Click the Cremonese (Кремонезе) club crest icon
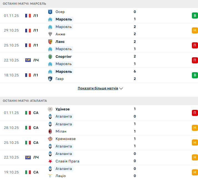The width and height of the screenshot is (198, 179). [x=50, y=139]
